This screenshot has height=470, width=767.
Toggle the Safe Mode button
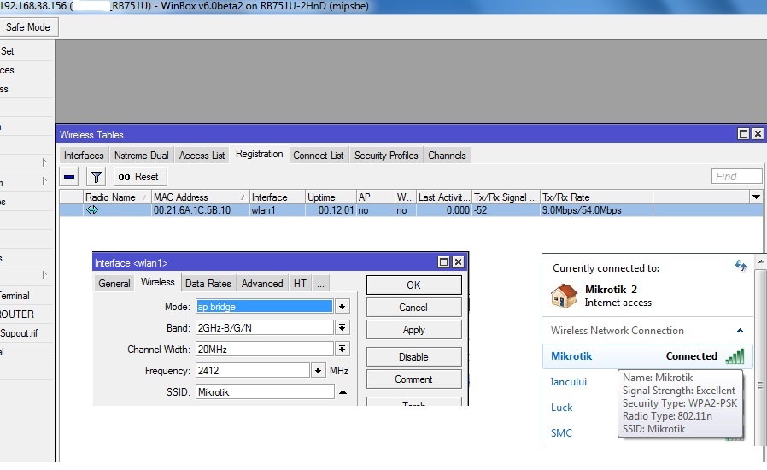(28, 27)
